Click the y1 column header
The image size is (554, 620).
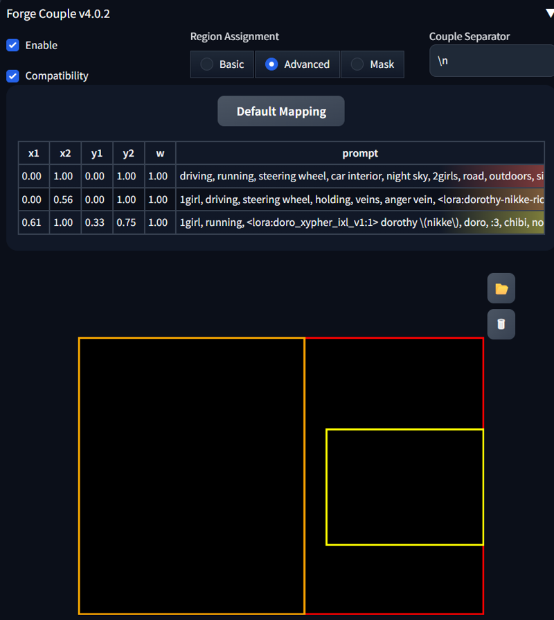pos(97,153)
